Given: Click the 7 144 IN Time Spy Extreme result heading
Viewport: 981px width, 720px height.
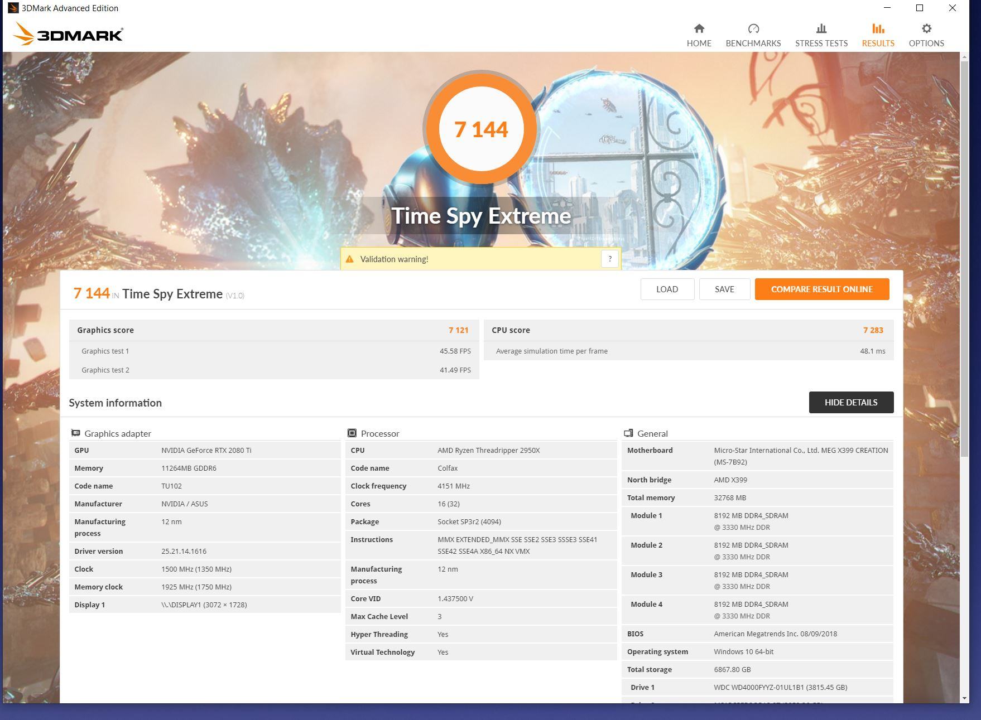Looking at the screenshot, I should [158, 293].
